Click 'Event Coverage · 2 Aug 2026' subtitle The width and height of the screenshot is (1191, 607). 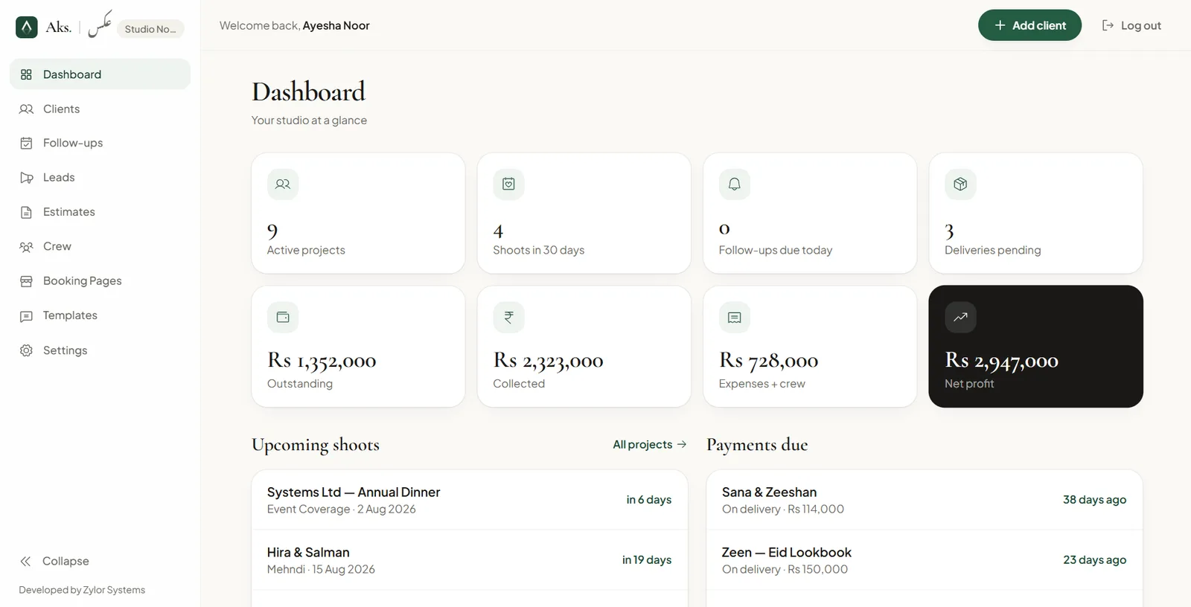point(341,510)
